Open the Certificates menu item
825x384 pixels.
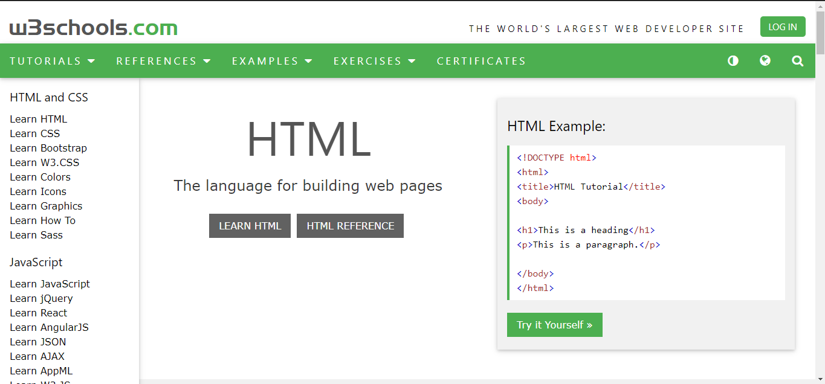tap(482, 61)
